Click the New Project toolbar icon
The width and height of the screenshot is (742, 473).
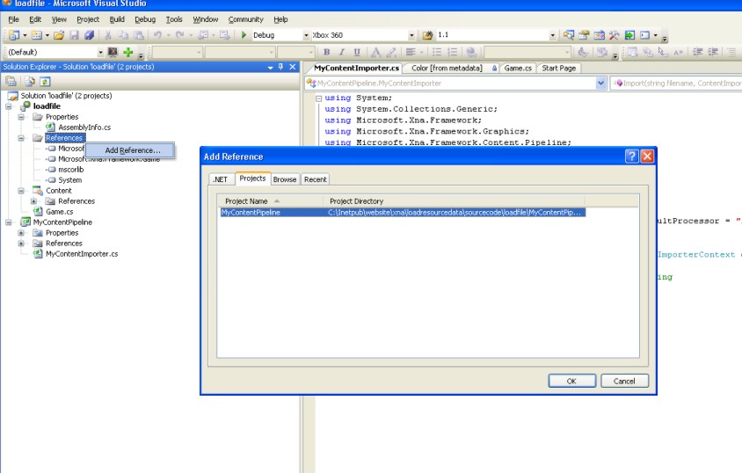pos(14,35)
